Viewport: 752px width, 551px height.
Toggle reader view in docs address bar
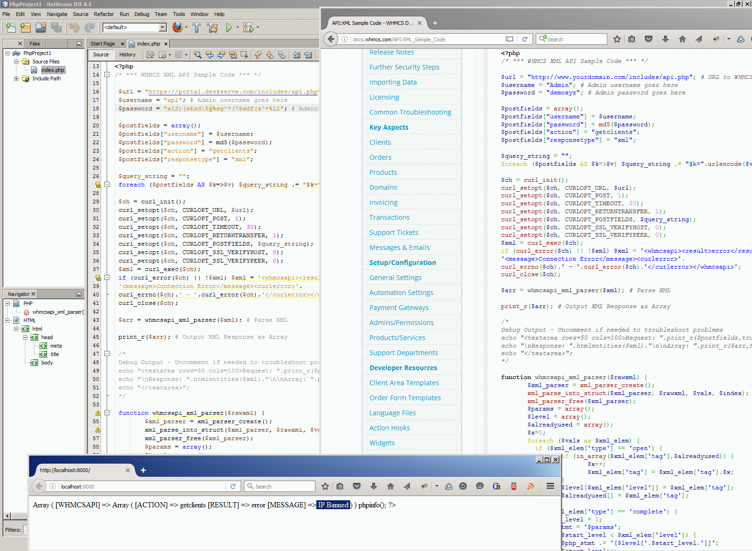pyautogui.click(x=509, y=39)
